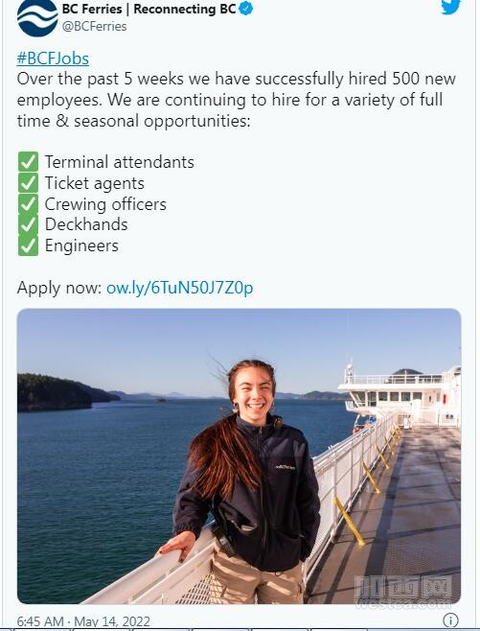Open the ow.ly apply now link
480x631 pixels.
pyautogui.click(x=180, y=288)
